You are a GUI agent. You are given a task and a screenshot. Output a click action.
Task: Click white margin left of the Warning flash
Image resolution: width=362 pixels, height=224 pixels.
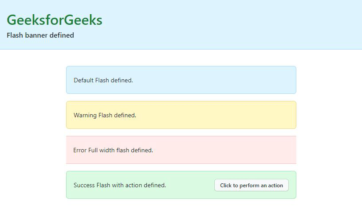coord(33,115)
